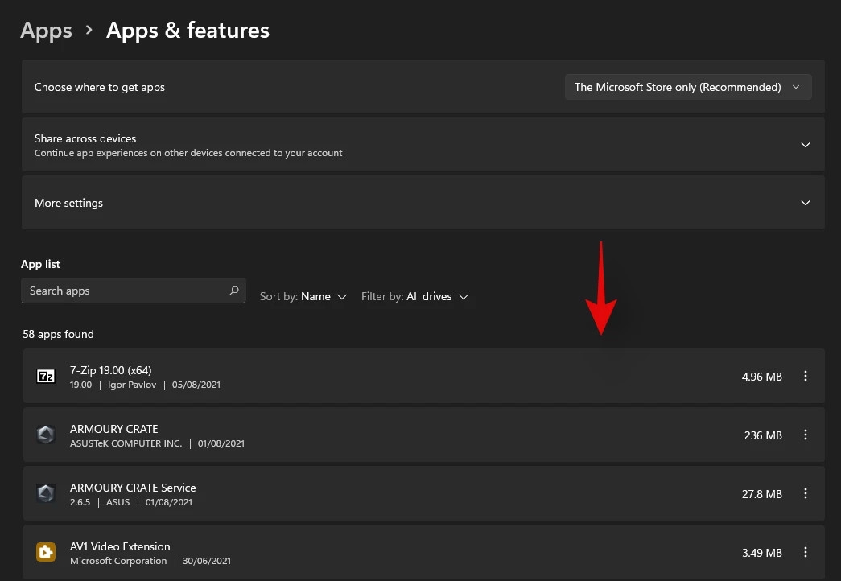Select the AV1 Video Extension row
Viewport: 841px width, 581px height.
coord(402,552)
